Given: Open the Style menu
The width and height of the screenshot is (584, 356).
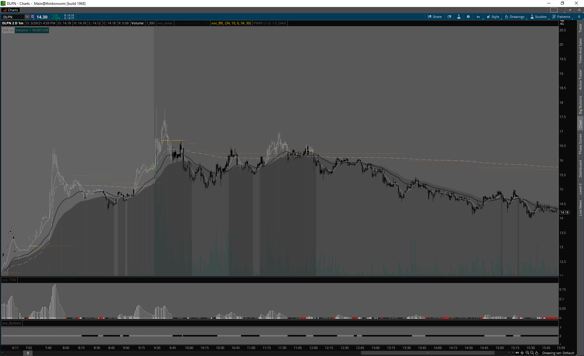Looking at the screenshot, I should [493, 17].
